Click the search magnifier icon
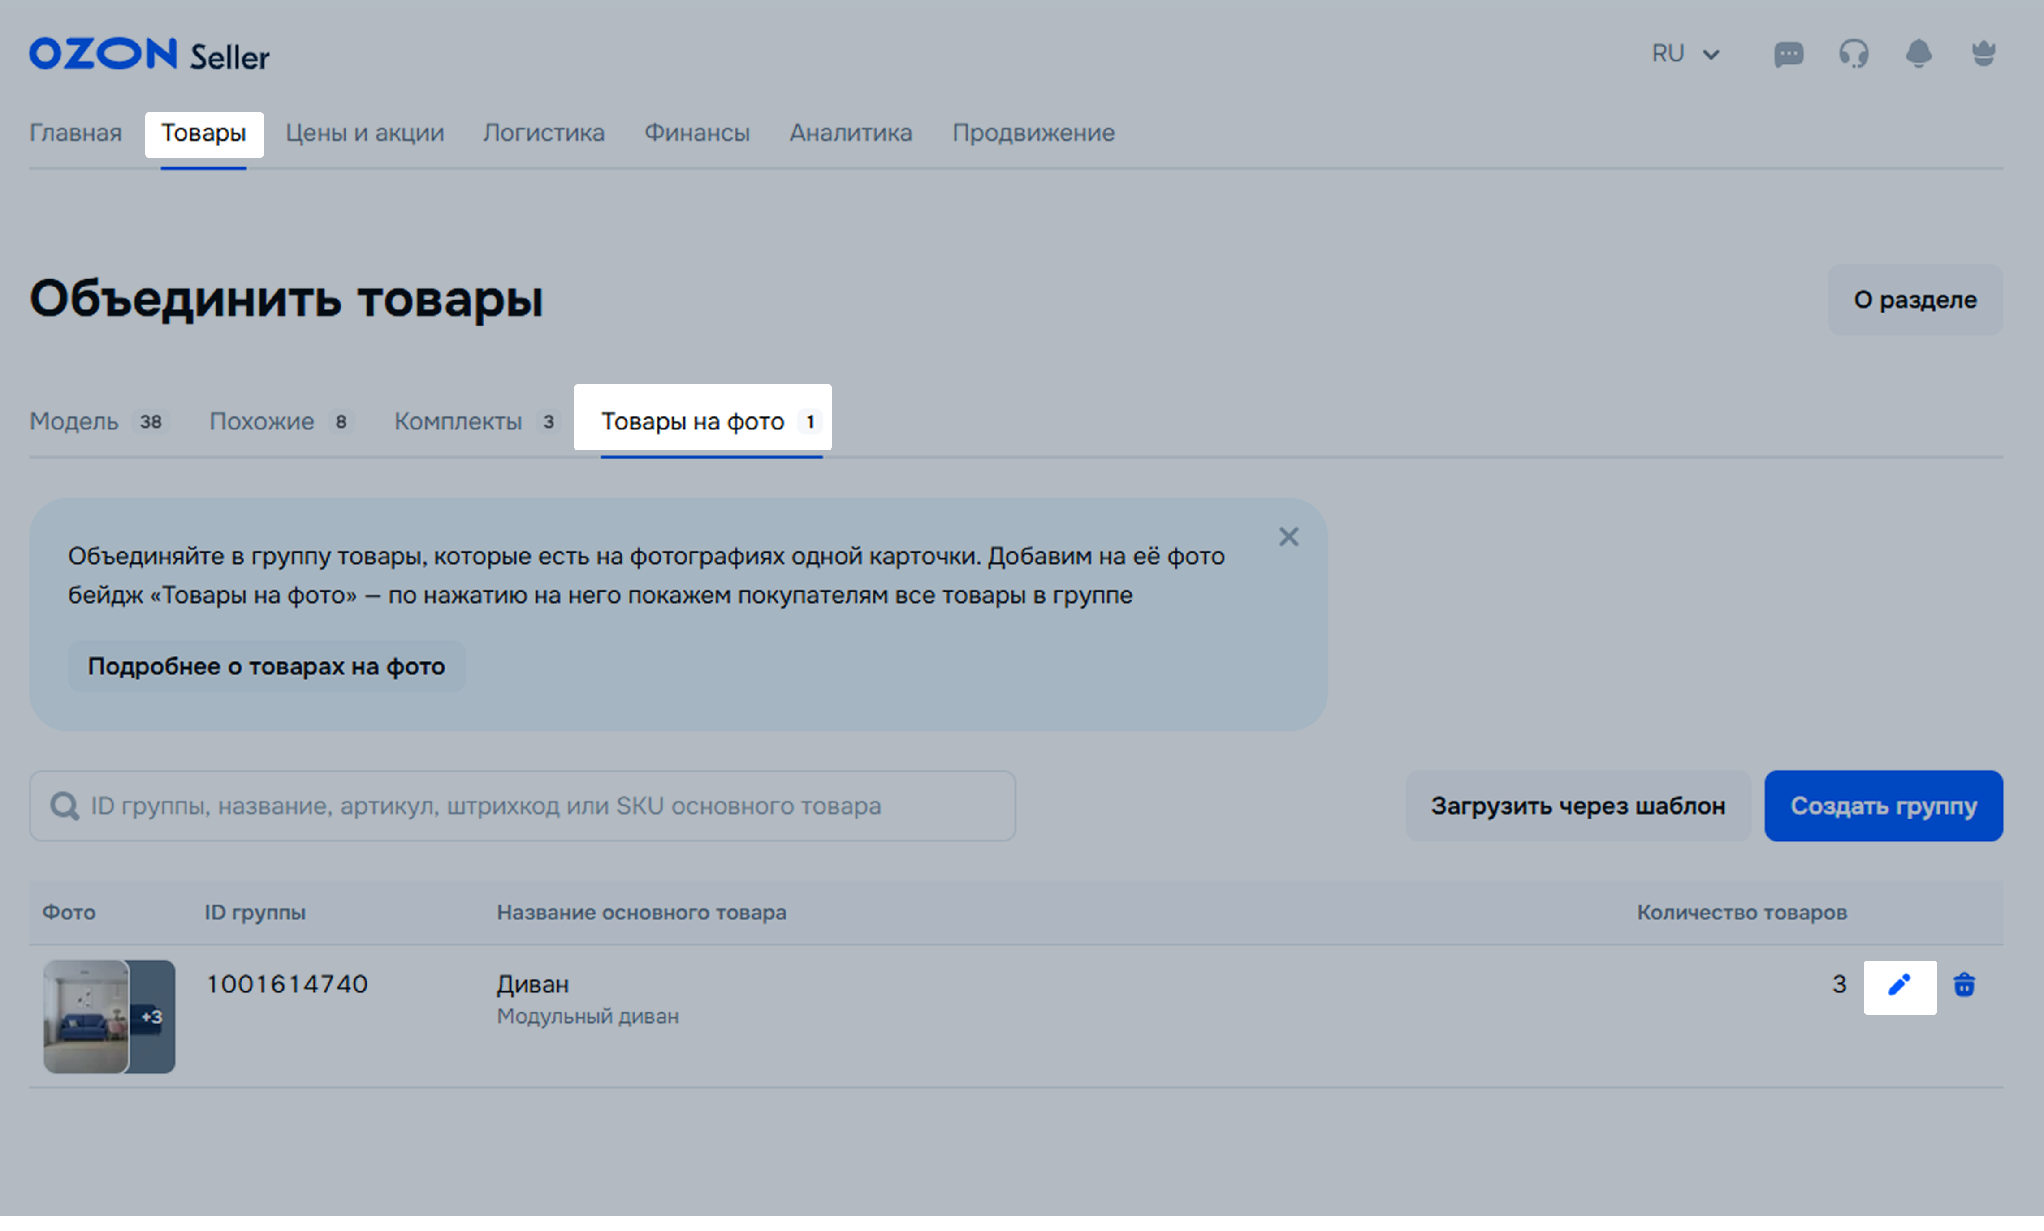Image resolution: width=2044 pixels, height=1231 pixels. click(x=64, y=806)
